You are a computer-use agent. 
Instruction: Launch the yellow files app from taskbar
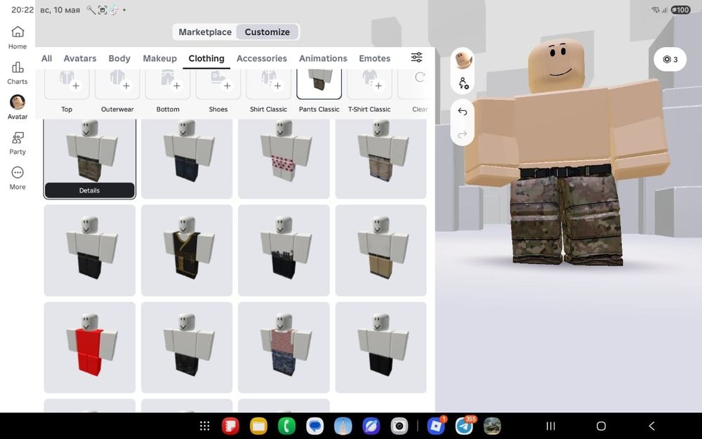click(x=258, y=426)
